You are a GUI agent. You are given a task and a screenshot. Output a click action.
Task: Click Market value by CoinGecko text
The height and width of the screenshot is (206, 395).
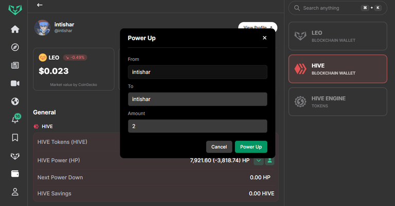point(74,85)
